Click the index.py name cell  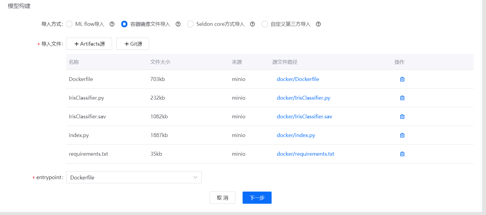pyautogui.click(x=79, y=135)
